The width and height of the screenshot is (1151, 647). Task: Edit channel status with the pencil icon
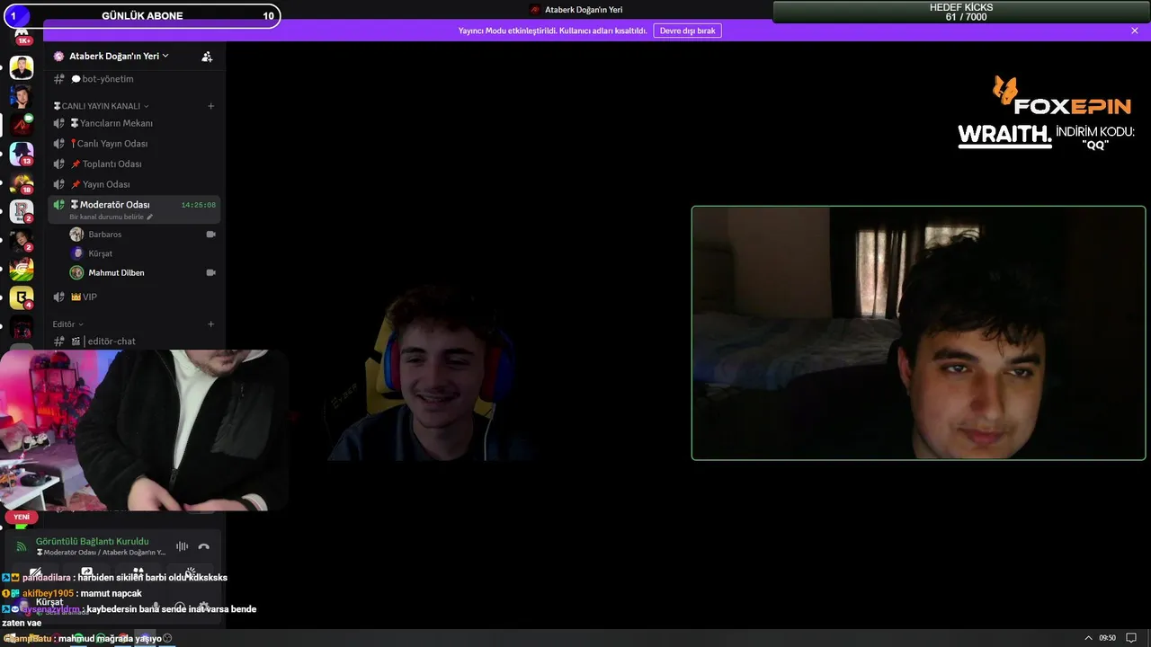pyautogui.click(x=150, y=217)
